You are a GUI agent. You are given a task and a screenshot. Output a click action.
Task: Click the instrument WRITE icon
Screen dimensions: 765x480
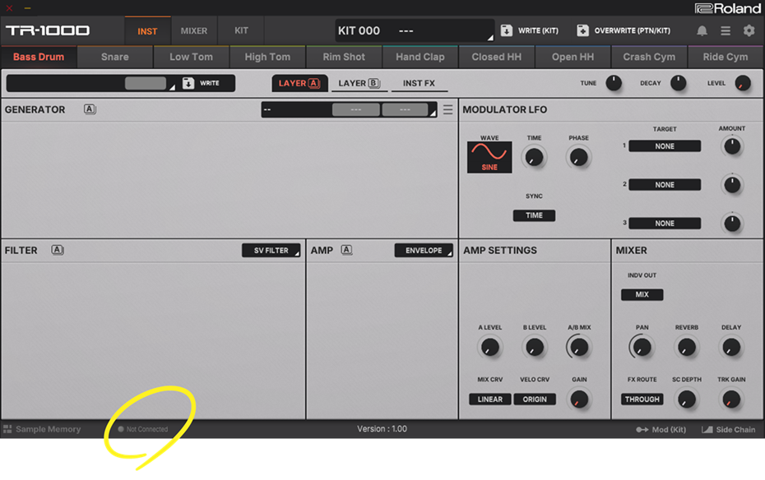pos(188,83)
